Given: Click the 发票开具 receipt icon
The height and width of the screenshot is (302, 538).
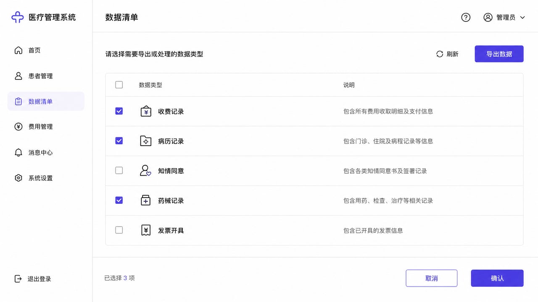Looking at the screenshot, I should tap(145, 230).
